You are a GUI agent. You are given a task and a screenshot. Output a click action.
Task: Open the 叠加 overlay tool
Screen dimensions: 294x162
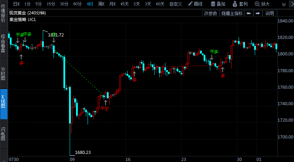tap(218, 4)
